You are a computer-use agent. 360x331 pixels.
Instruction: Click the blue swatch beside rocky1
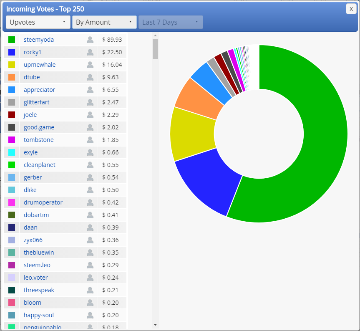12,52
